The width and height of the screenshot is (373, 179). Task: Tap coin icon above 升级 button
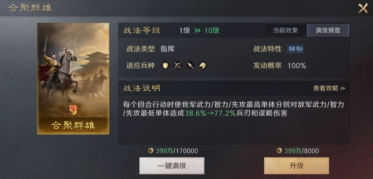pos(279,151)
